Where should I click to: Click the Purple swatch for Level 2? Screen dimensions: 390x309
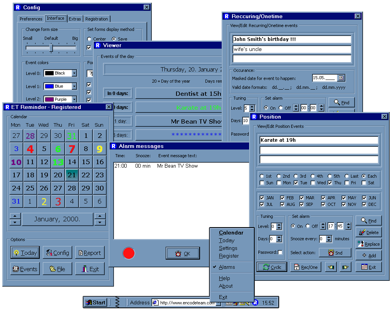coord(49,99)
